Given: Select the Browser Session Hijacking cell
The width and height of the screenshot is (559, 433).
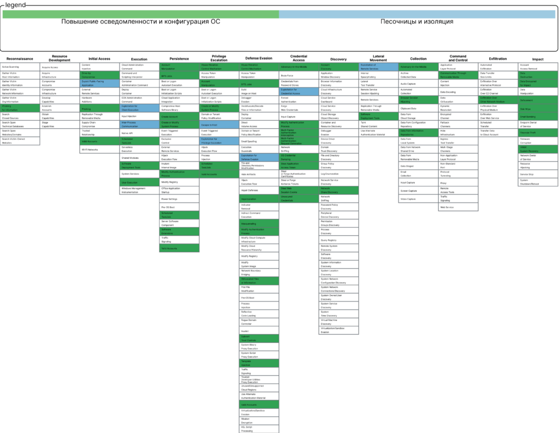Looking at the screenshot, I should (x=418, y=100).
